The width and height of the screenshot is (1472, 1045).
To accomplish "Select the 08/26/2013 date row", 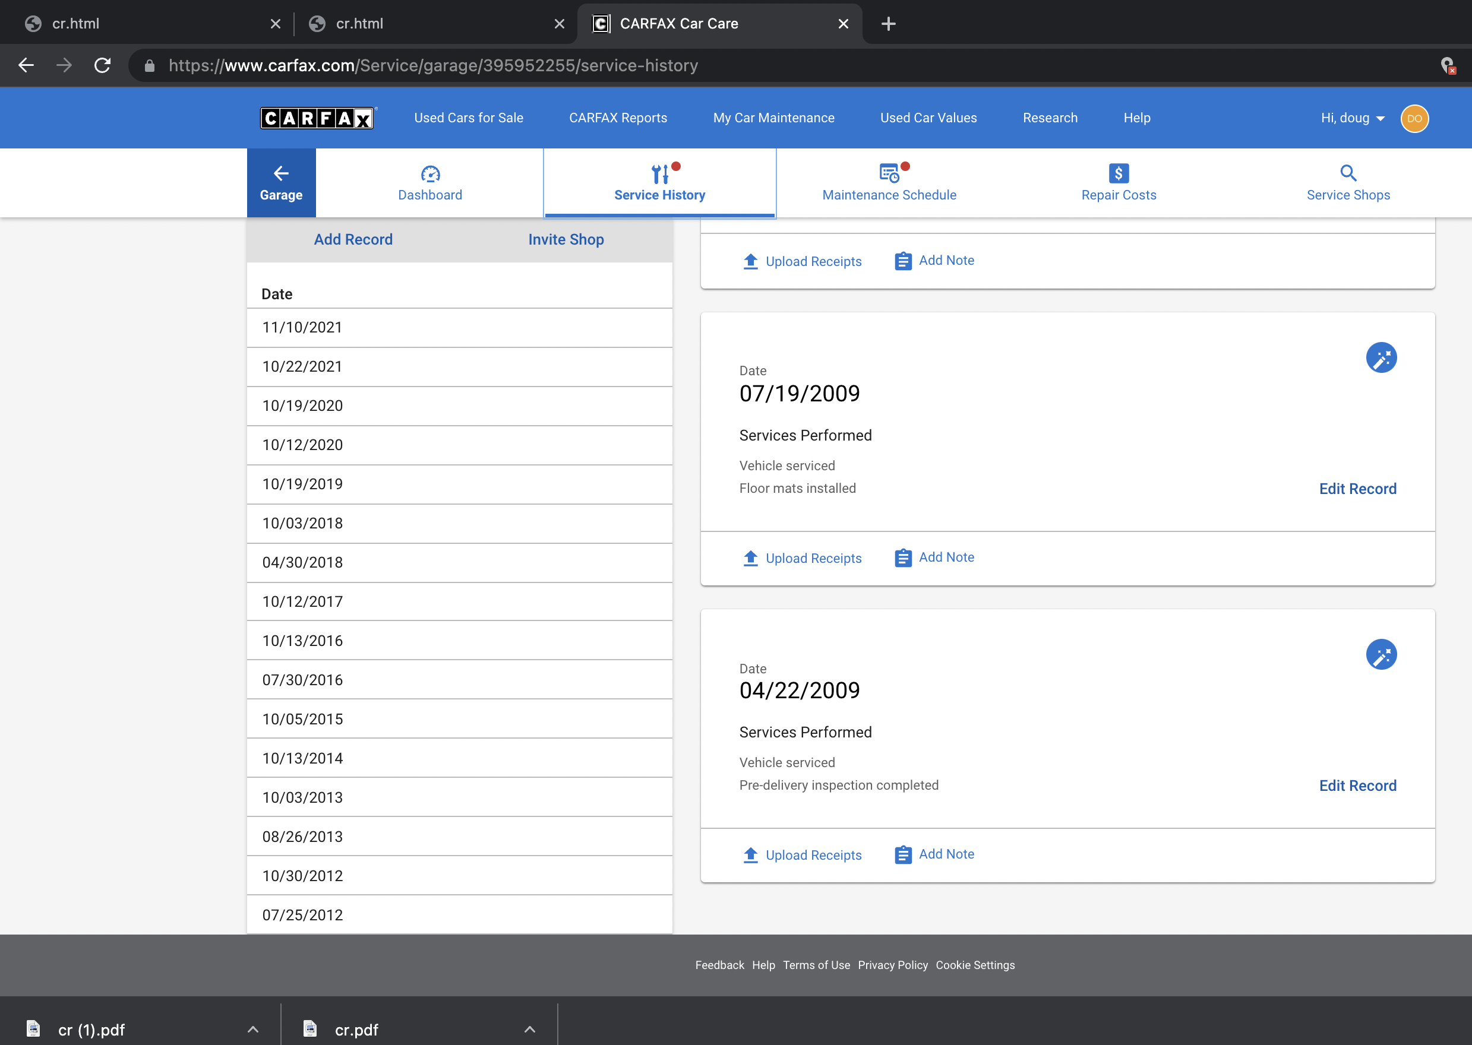I will (x=460, y=837).
